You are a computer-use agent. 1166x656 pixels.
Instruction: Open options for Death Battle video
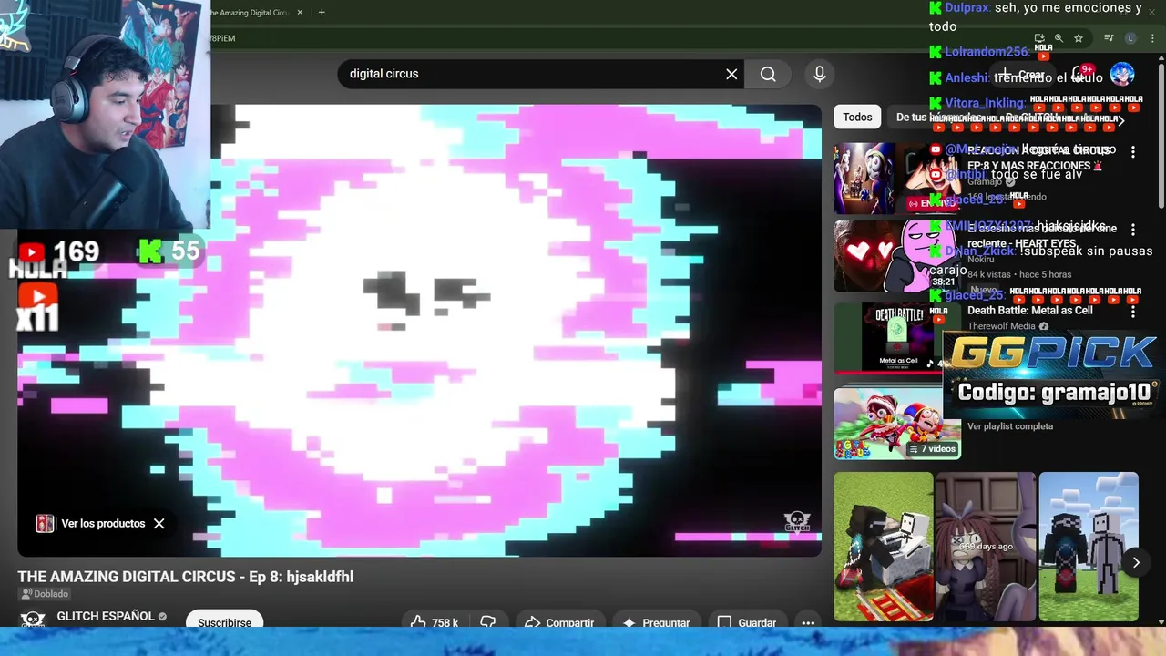[1133, 312]
